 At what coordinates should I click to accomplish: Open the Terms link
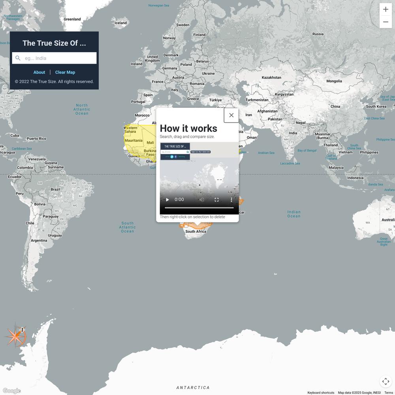pos(388,393)
